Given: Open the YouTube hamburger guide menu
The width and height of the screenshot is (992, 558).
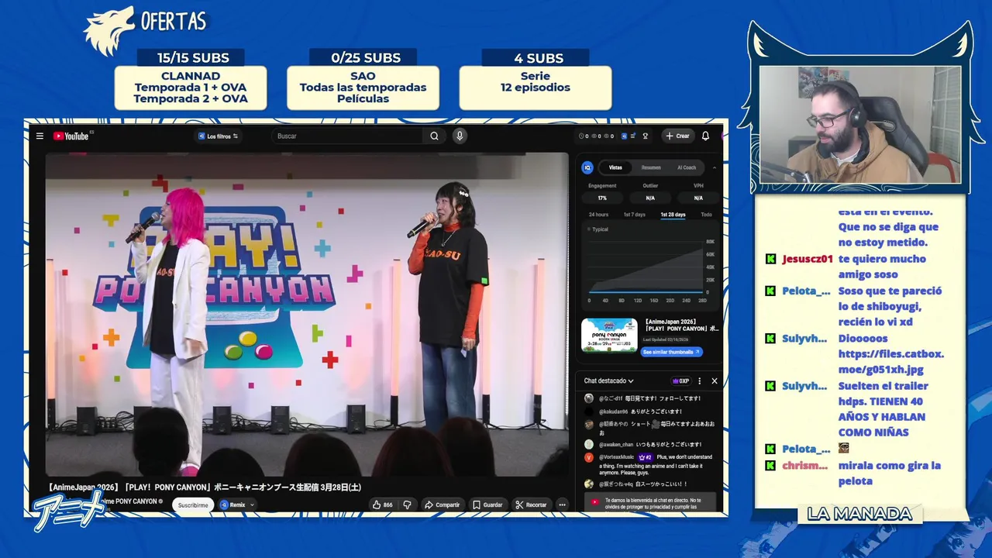Looking at the screenshot, I should (x=40, y=136).
